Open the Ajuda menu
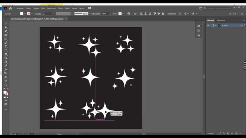This screenshot has width=246, height=138. 82,8
